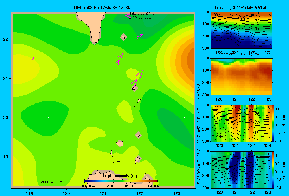Click the 'drifters 72h@12h' label
Screen dimensions: 289x196
(142, 14)
